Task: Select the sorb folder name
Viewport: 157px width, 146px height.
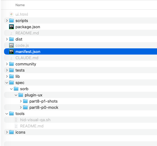Action: pos(24,89)
